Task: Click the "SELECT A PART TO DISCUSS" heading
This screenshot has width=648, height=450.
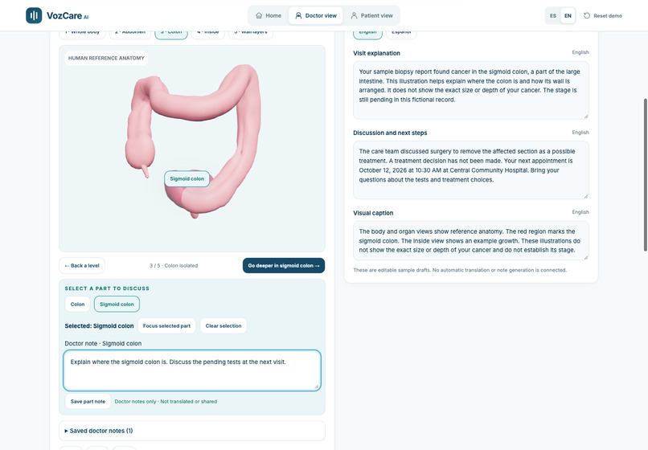Action: 107,288
